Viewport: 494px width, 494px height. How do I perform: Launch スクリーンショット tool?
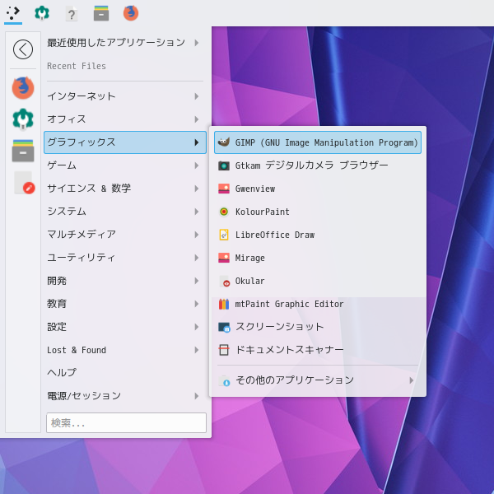point(318,327)
